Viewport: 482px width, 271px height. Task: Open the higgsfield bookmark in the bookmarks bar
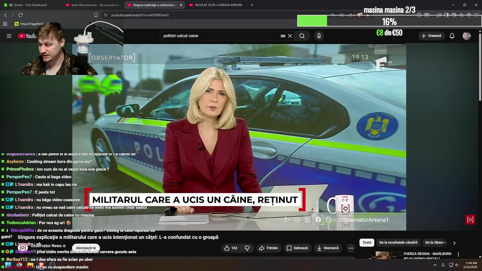29,24
